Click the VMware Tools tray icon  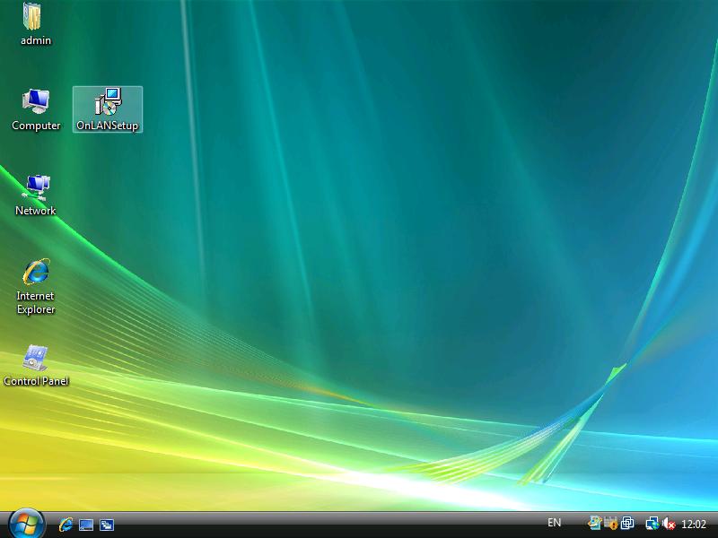627,524
